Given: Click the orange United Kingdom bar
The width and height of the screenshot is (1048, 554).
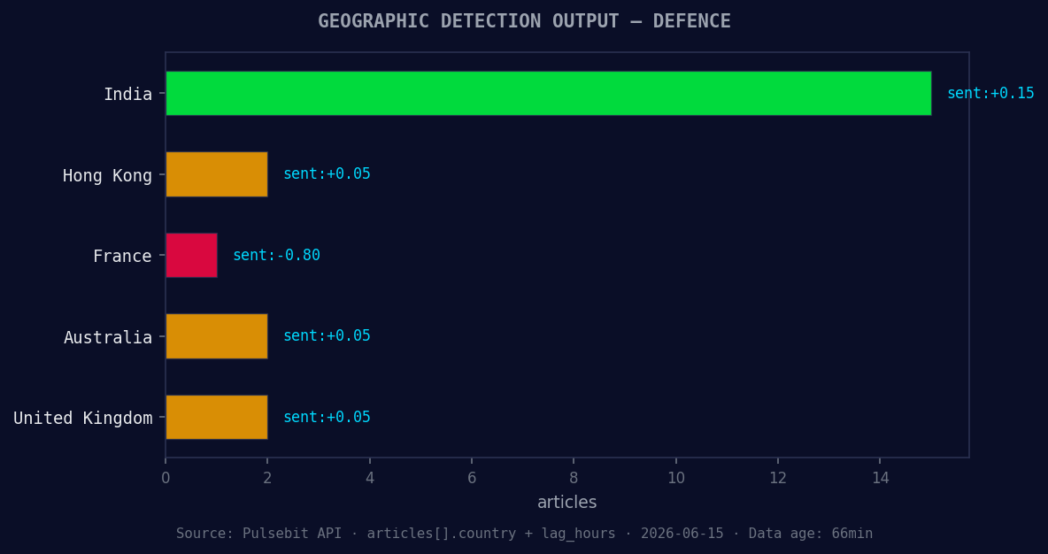Looking at the screenshot, I should point(217,417).
